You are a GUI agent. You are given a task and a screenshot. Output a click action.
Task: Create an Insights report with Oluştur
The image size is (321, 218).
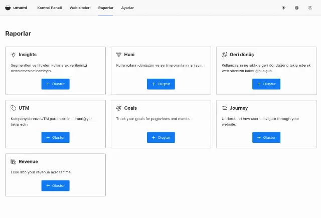[56, 84]
